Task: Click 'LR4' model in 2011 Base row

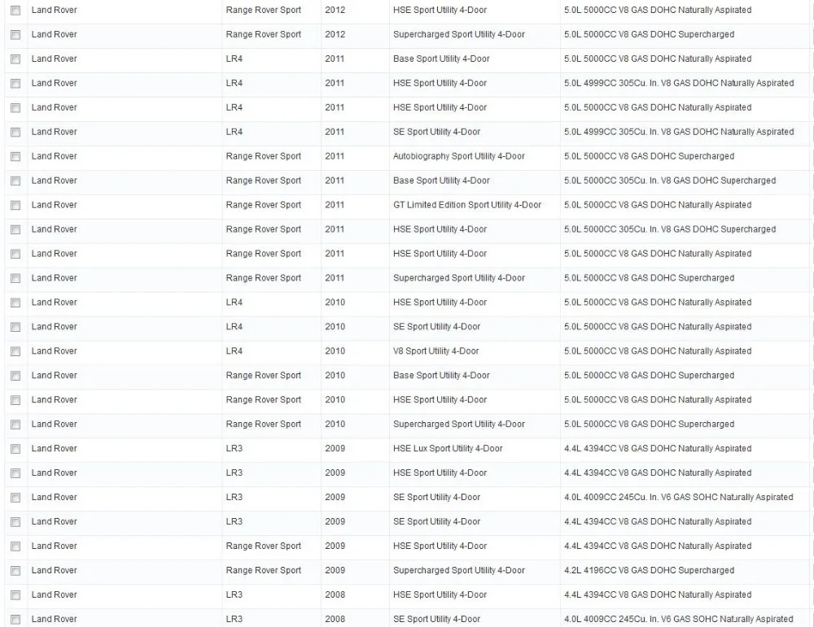Action: tap(234, 59)
